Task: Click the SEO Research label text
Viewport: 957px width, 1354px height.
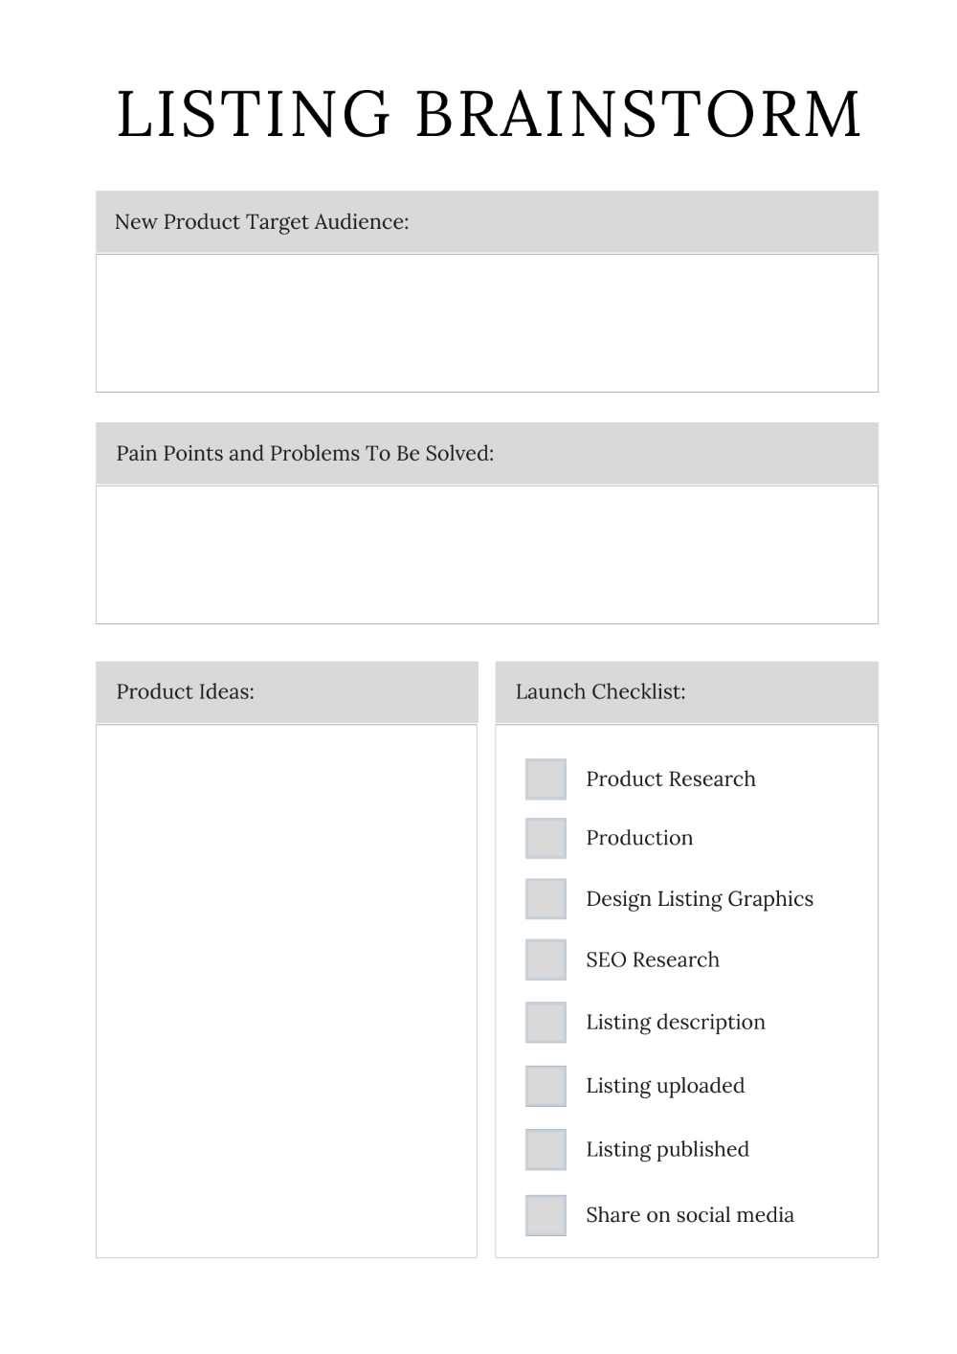Action: [653, 960]
